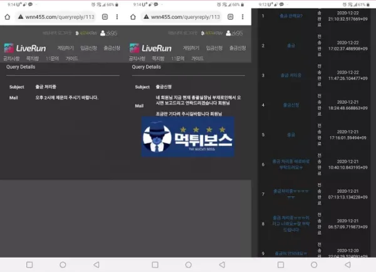
Task: Open 쪽지함 menu on 출금신청 subject page
Action: (158, 58)
